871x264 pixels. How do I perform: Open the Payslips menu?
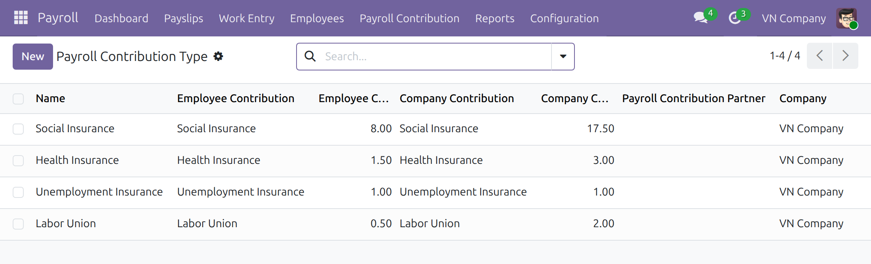click(x=183, y=18)
